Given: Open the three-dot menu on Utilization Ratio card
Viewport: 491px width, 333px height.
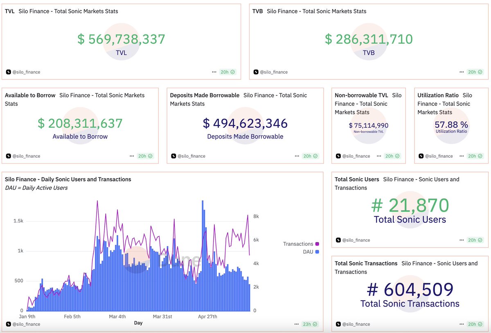Looking at the screenshot, I should coord(462,156).
